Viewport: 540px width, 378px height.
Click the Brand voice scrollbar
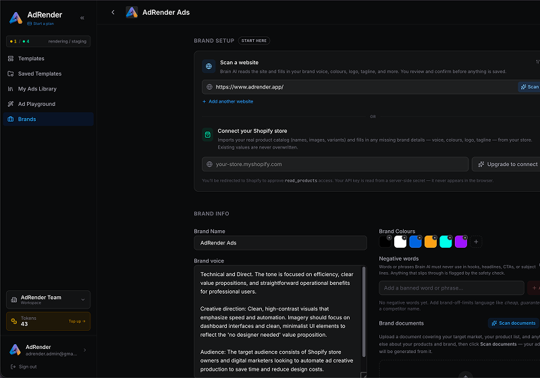pyautogui.click(x=364, y=312)
